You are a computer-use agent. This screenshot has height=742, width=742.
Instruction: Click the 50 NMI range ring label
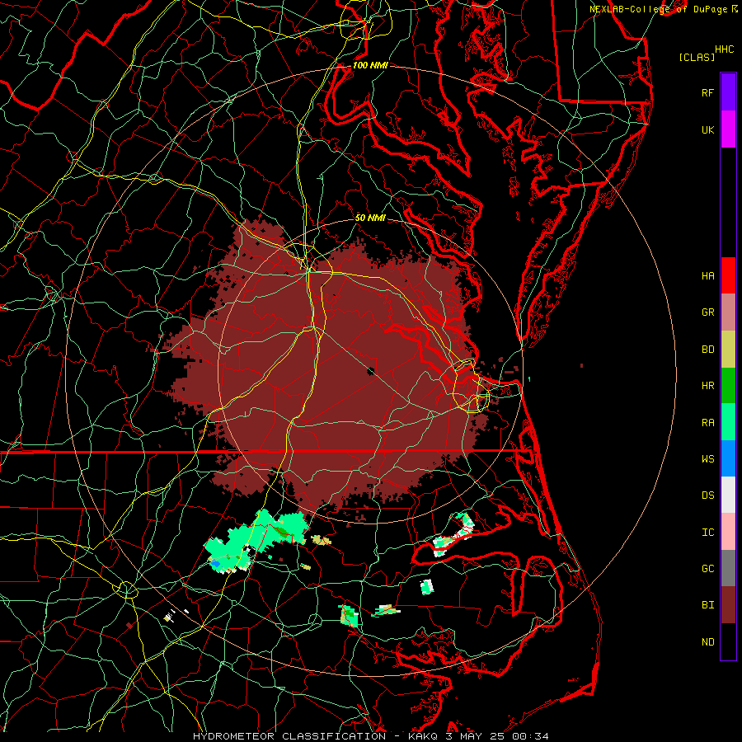tap(370, 218)
